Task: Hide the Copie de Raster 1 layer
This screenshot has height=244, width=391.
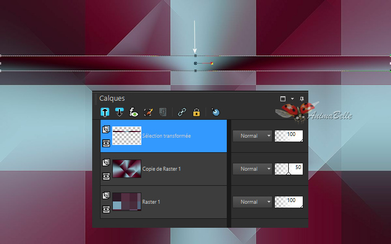Action: click(106, 176)
